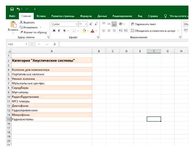Apply cell borders icon
This screenshot has height=152, width=194.
click(x=74, y=31)
